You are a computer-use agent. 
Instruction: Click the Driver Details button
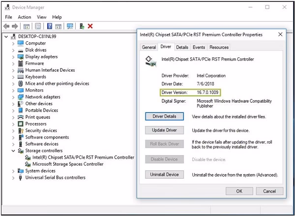tap(164, 116)
